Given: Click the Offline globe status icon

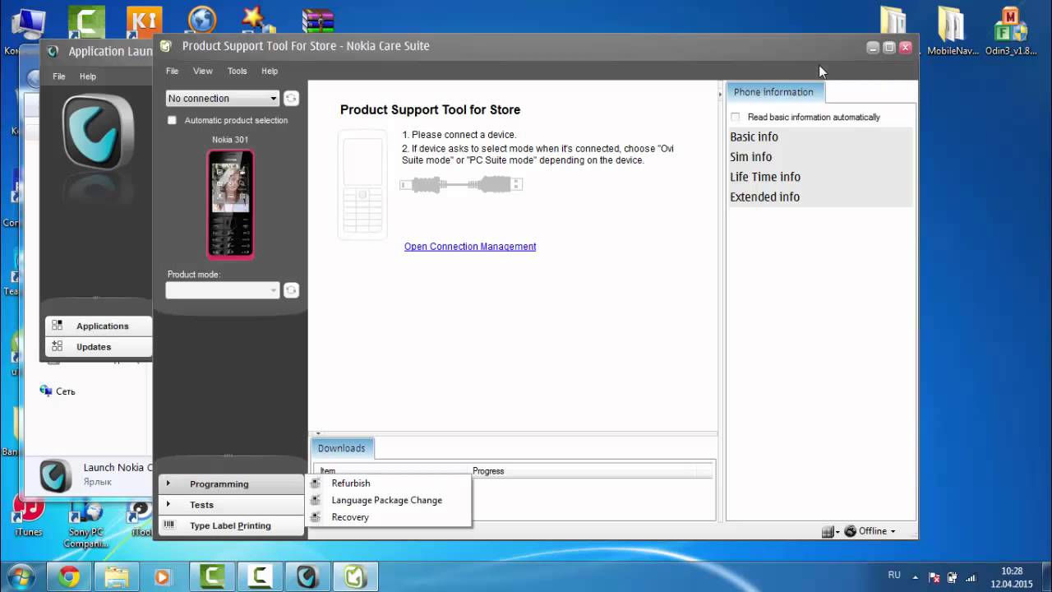Looking at the screenshot, I should [x=851, y=531].
